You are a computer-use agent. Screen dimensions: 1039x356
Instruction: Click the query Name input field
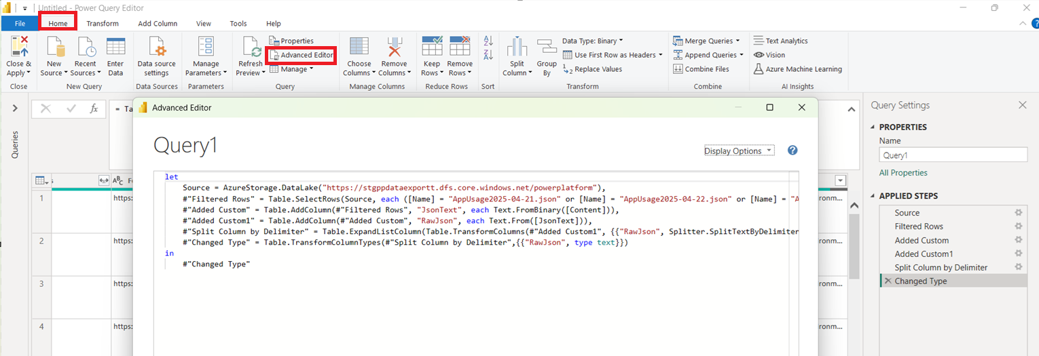tap(953, 155)
